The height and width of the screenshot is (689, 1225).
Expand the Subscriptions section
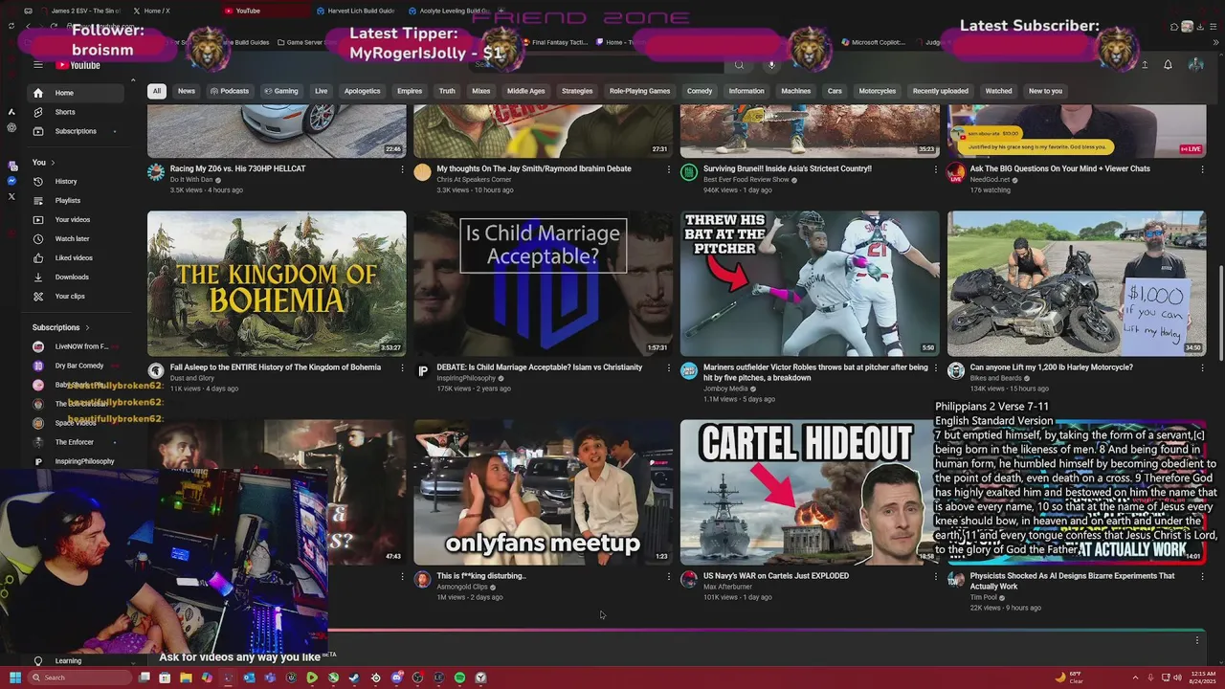[61, 327]
